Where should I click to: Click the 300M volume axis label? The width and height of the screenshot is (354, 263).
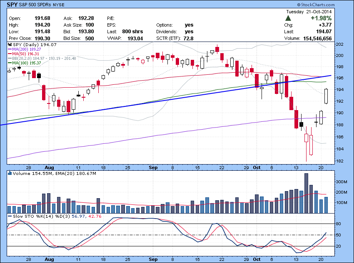pyautogui.click(x=342, y=182)
